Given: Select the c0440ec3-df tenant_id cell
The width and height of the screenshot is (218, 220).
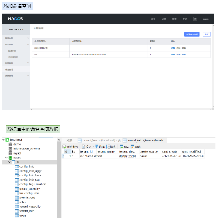Looking at the screenshot, I should click(88, 156).
